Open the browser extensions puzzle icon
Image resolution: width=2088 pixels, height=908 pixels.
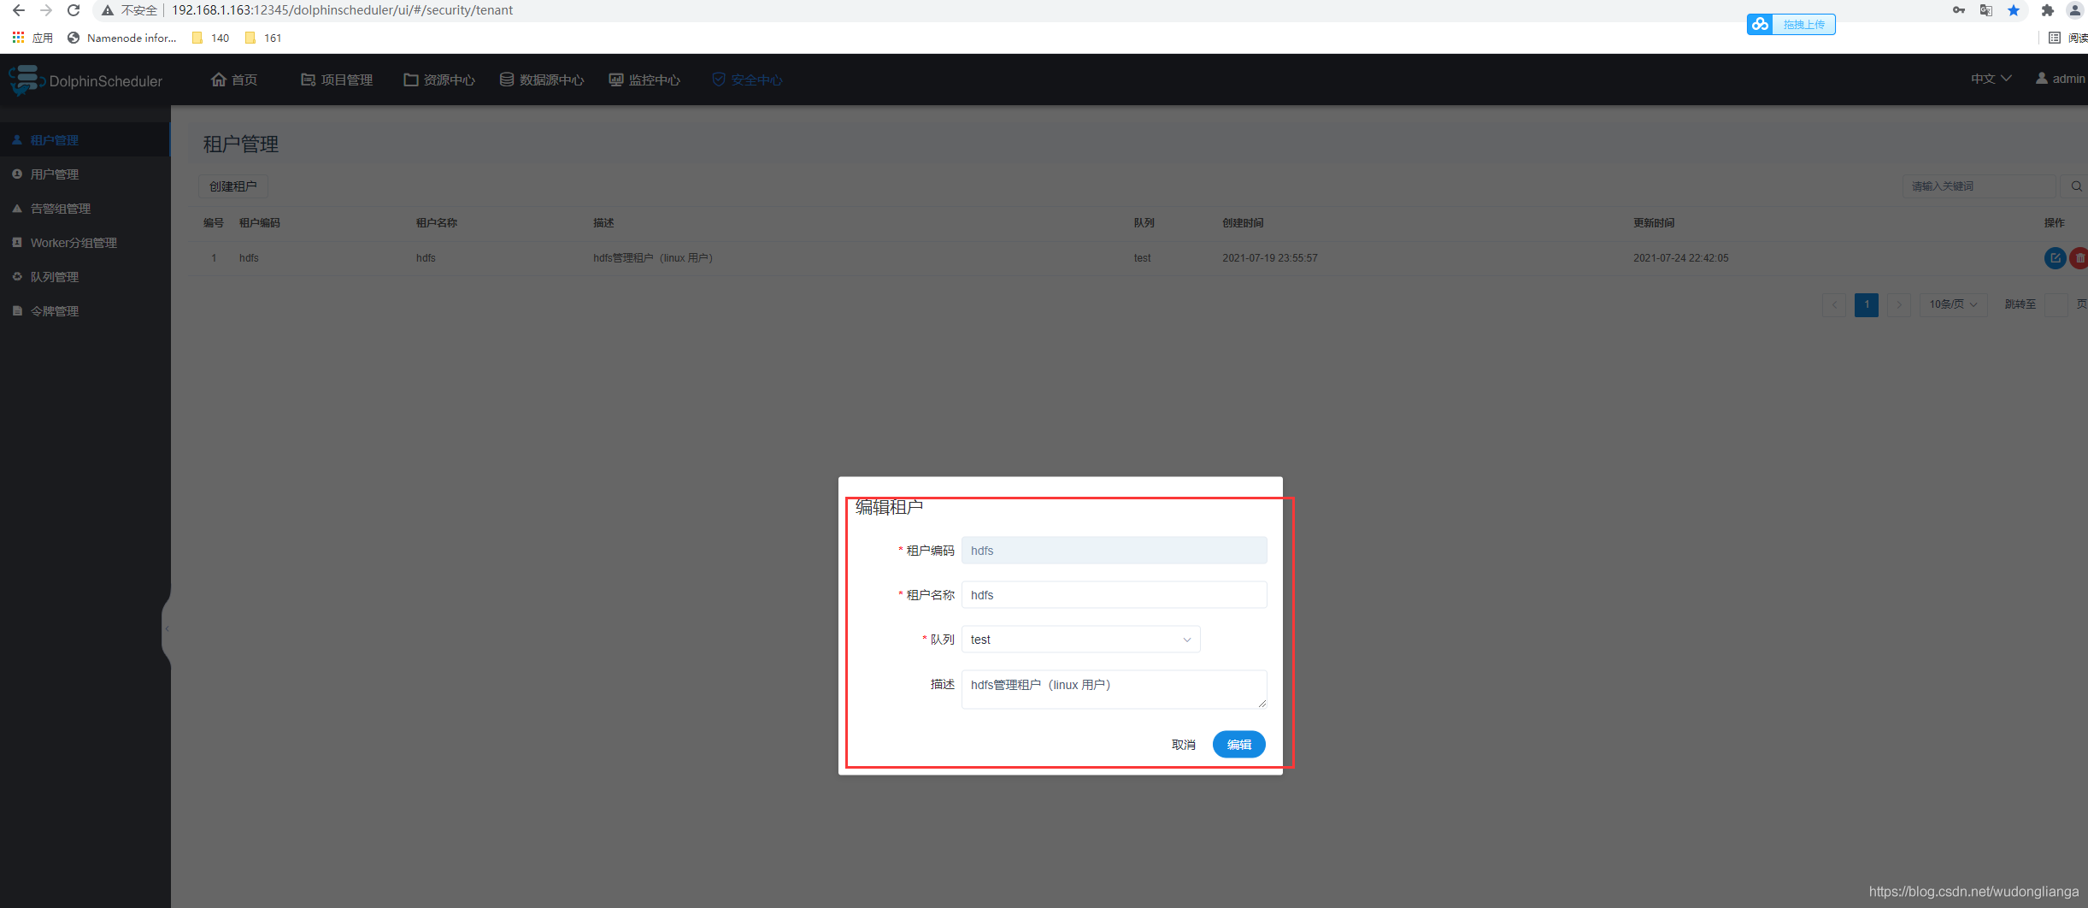2047,10
